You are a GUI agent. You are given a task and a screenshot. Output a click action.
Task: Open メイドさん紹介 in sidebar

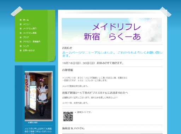click(x=30, y=29)
